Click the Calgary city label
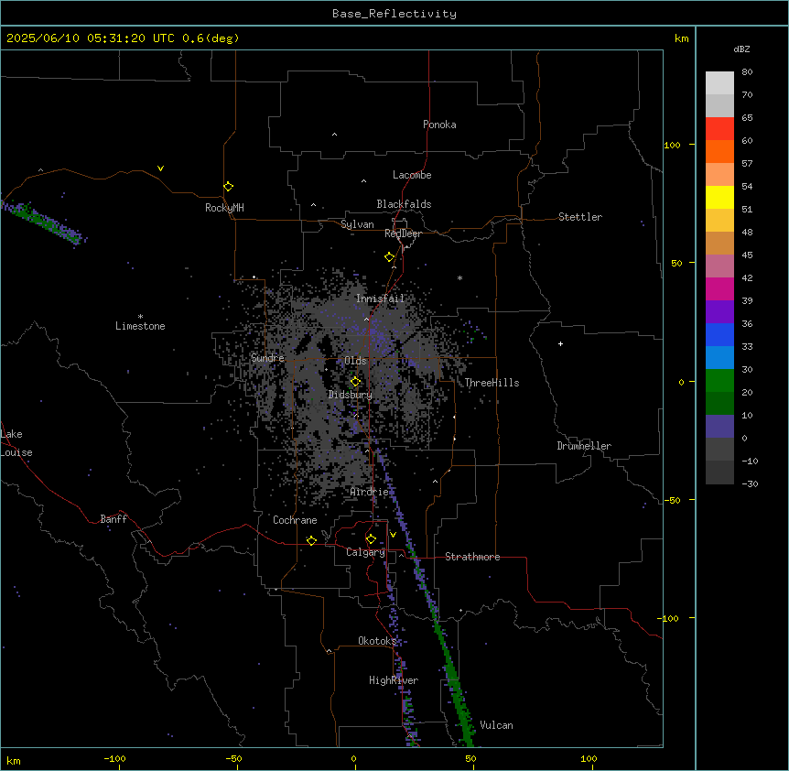The height and width of the screenshot is (771, 789). tap(365, 552)
